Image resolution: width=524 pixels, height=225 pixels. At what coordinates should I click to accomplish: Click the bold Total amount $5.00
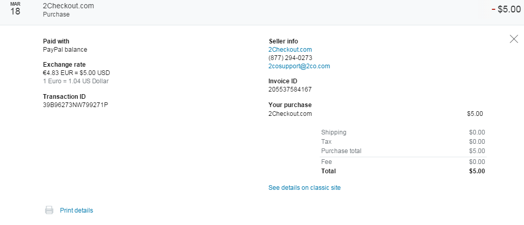477,171
